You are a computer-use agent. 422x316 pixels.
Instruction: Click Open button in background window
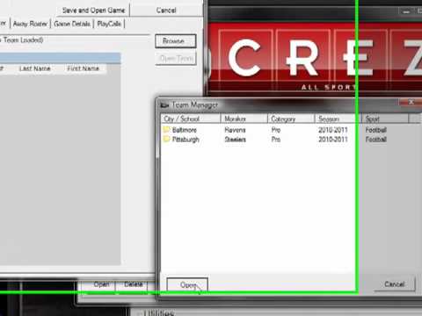pos(101,284)
